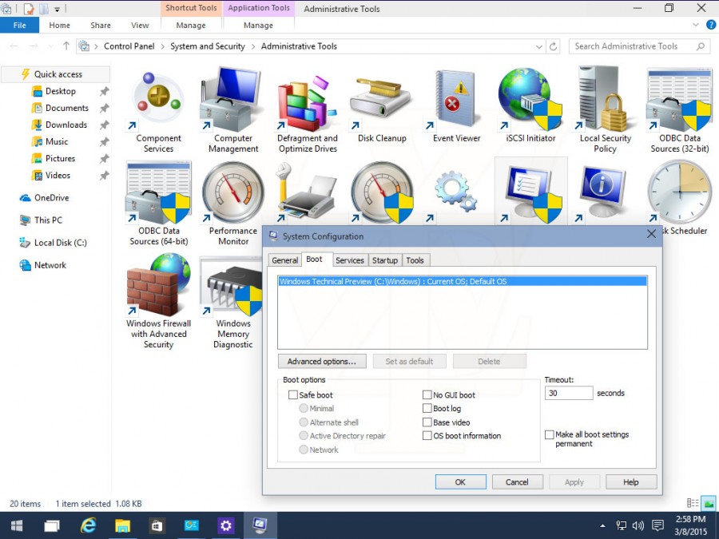Image resolution: width=719 pixels, height=539 pixels.
Task: Select the Disk Cleanup icon
Action: 380,98
